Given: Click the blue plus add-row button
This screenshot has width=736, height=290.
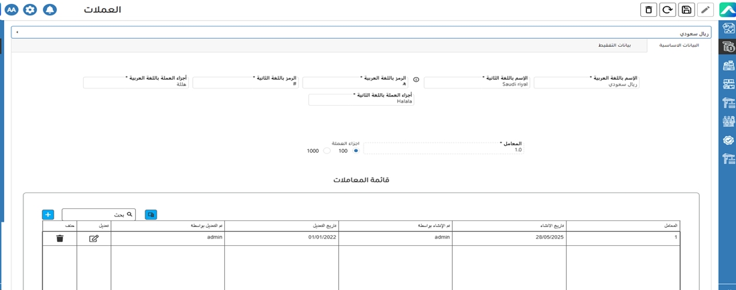Looking at the screenshot, I should [x=48, y=214].
